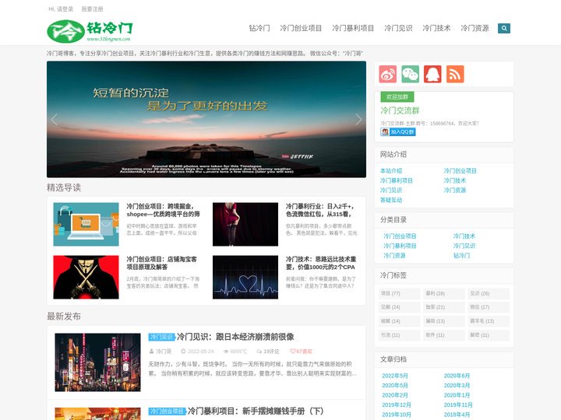This screenshot has height=420, width=561.
Task: Open 冷门技术：思路远比技术重要 featured title
Action: pyautogui.click(x=321, y=263)
